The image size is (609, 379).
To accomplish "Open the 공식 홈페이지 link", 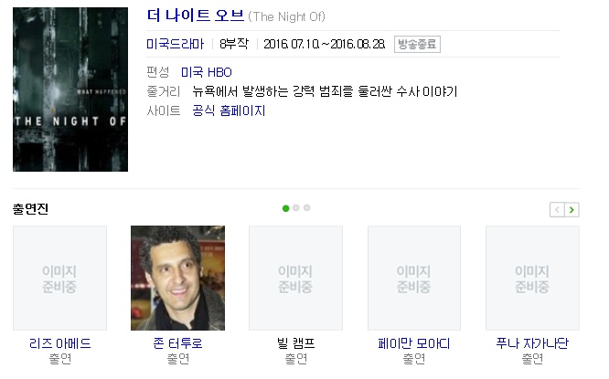I will click(x=229, y=111).
